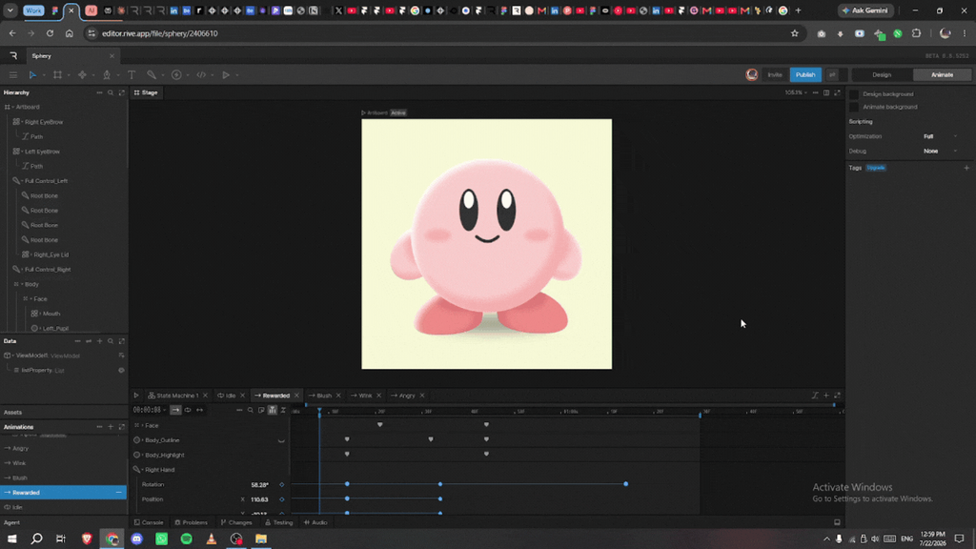Open the zoom level dropdown

pos(796,92)
